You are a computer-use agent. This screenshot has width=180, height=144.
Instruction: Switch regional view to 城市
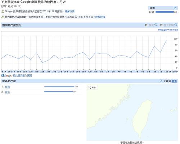174,81
